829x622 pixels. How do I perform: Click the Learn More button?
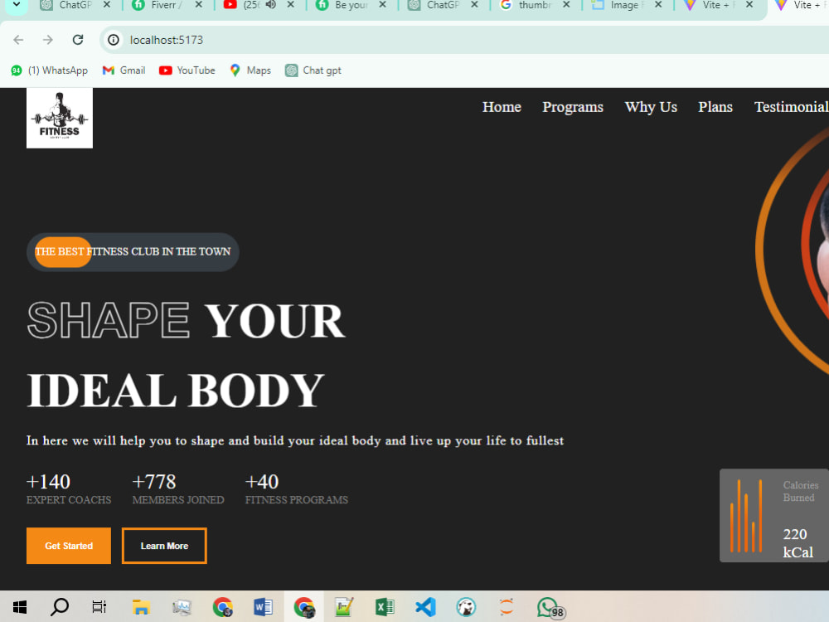164,546
